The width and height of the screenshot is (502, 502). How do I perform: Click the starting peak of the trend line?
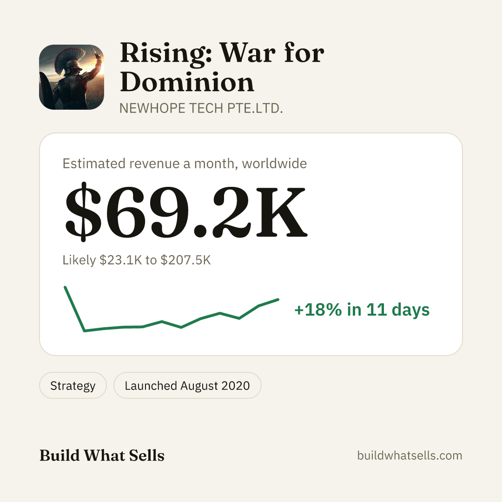[66, 287]
